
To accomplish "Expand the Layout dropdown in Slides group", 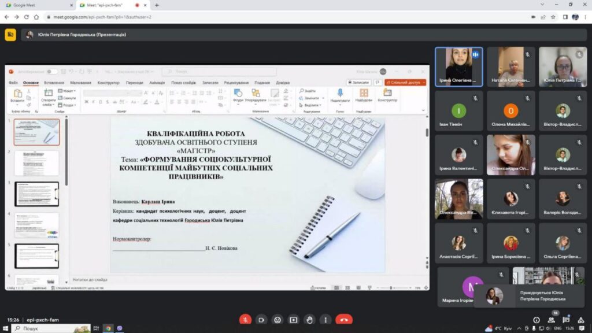I will point(69,91).
